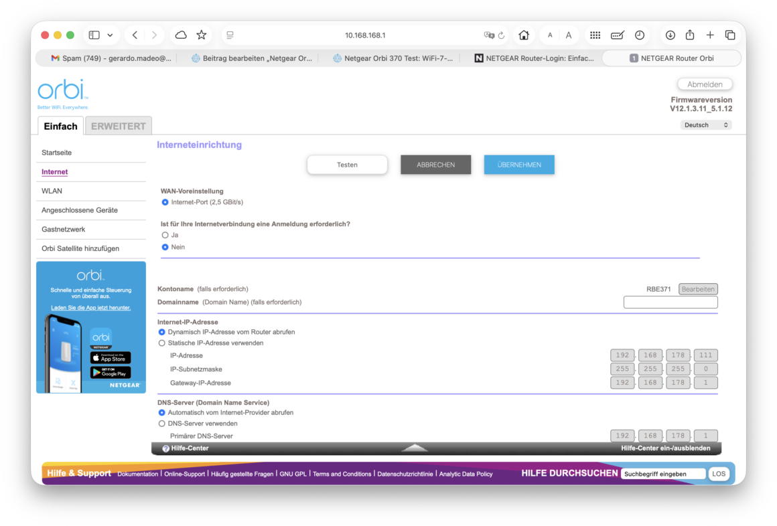Select Dynamisch IP-Adresse vom Router abrufen
Screen dimensions: 777x526
161,333
